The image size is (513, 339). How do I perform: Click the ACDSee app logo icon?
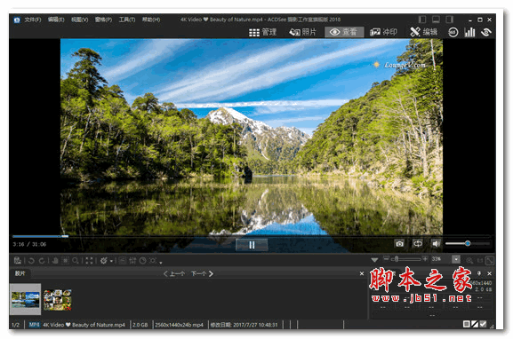pos(17,20)
